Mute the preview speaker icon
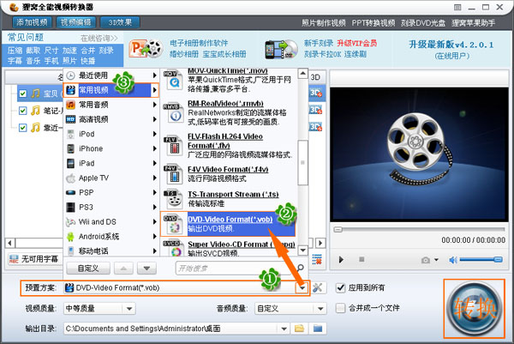 click(x=453, y=260)
